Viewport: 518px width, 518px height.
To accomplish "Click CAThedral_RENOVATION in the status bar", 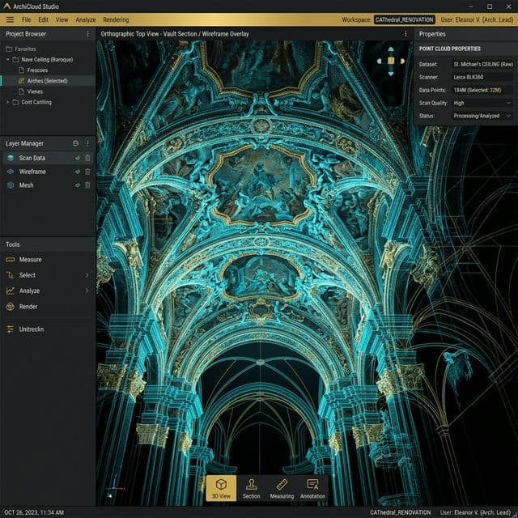I will point(400,512).
